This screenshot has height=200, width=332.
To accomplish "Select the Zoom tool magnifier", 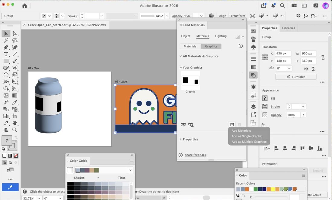I will [x=14, y=130].
